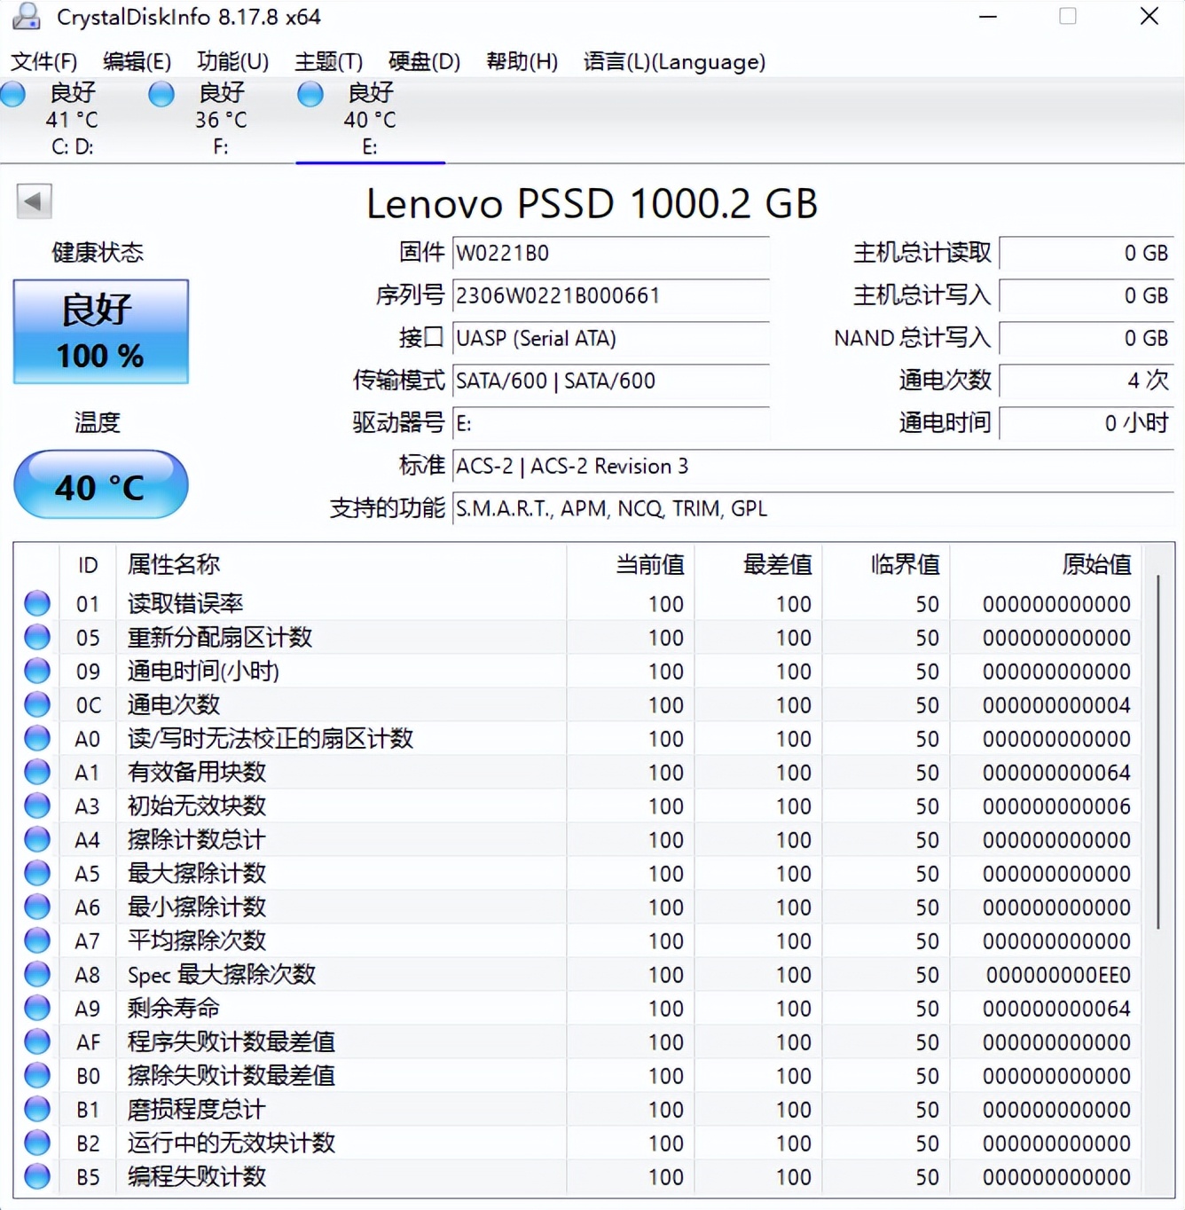Open the 功能(U) menu
The height and width of the screenshot is (1210, 1185).
(232, 61)
